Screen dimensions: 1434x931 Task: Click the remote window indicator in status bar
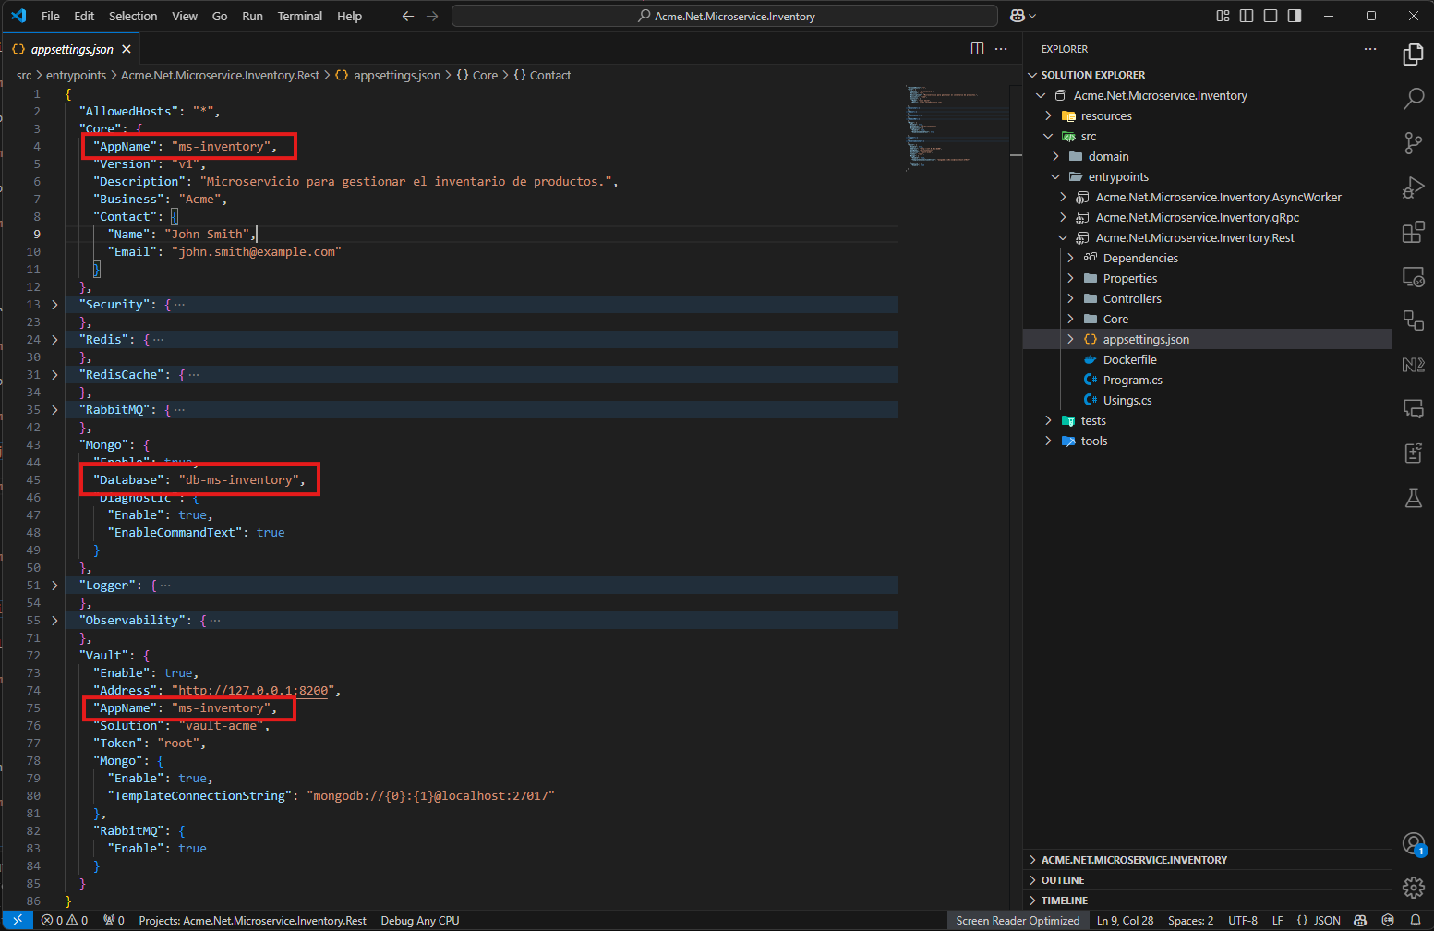18,920
